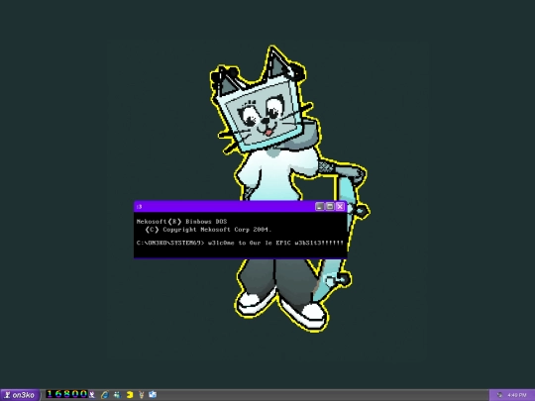
Task: Click the 'Nekosoft(R) Binbows DOS' line
Action: click(x=181, y=222)
